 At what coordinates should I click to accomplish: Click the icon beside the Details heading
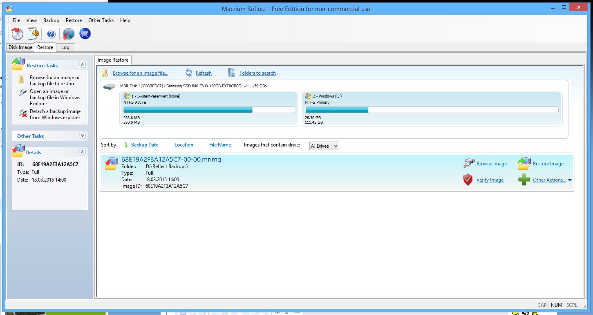(x=18, y=151)
